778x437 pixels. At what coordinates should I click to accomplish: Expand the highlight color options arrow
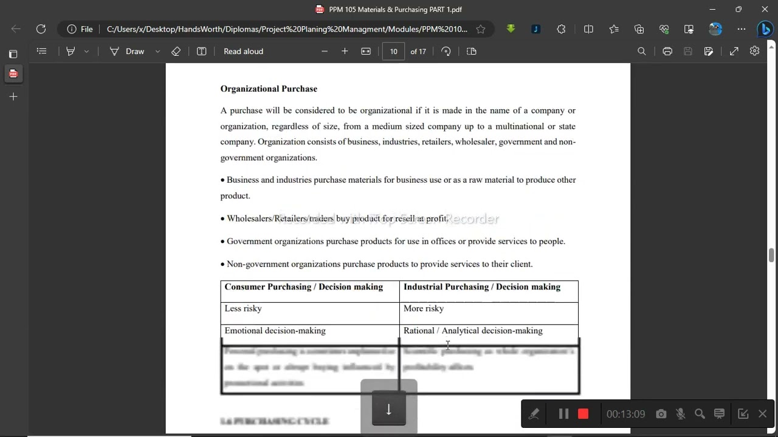(x=86, y=51)
